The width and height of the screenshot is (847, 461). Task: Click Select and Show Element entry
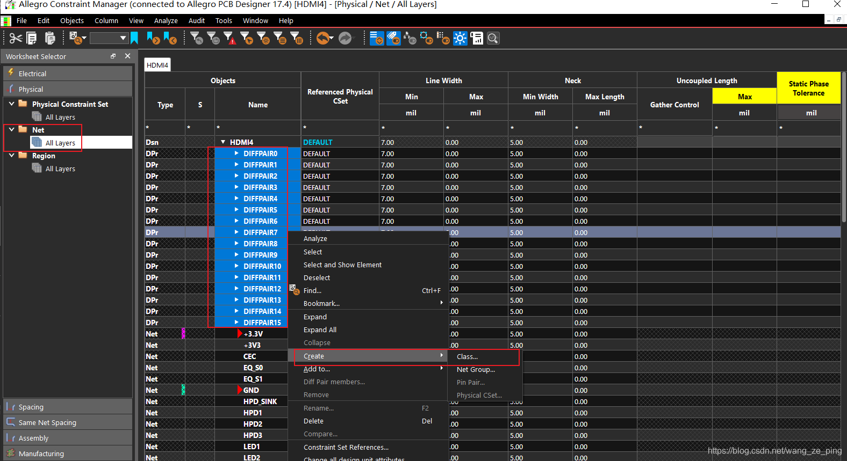pyautogui.click(x=369, y=265)
